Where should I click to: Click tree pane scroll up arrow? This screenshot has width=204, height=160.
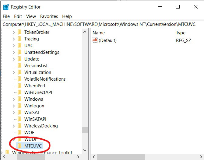pyautogui.click(x=85, y=32)
